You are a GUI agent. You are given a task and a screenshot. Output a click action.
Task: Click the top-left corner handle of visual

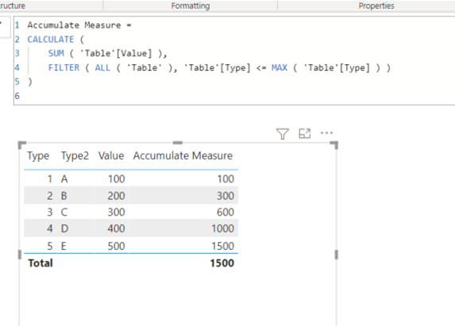(x=21, y=145)
